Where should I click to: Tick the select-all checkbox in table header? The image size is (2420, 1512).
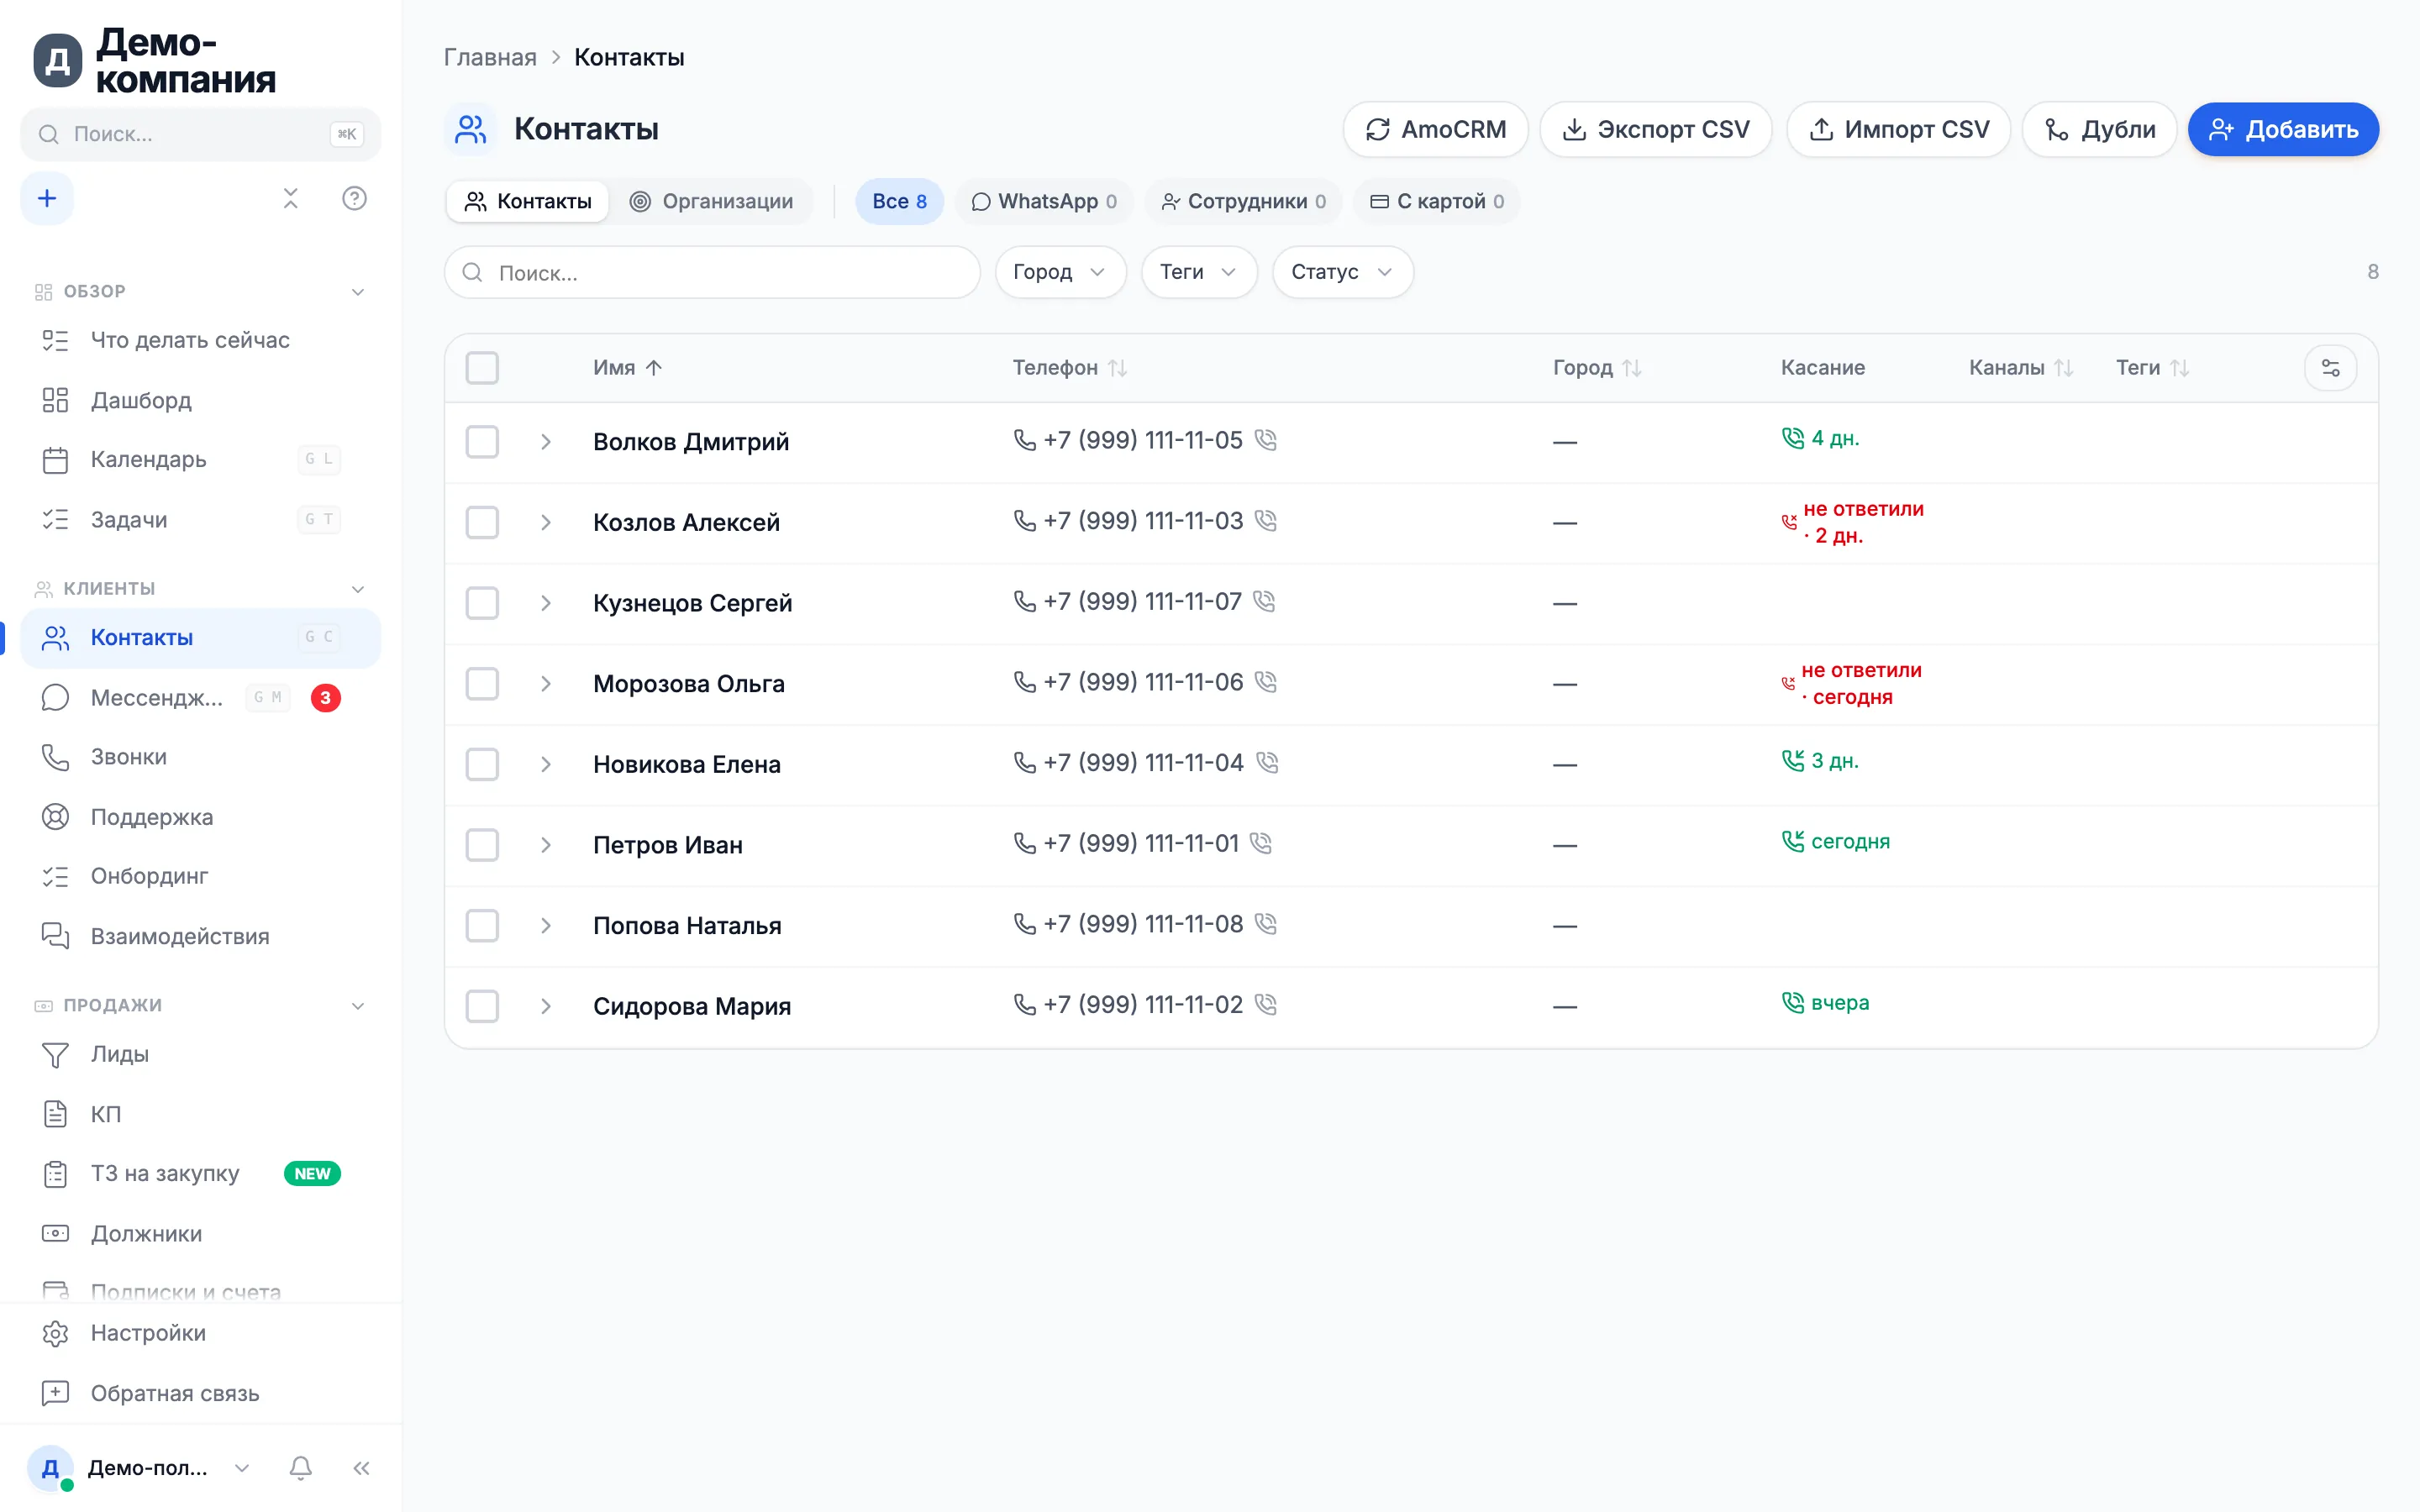point(482,368)
